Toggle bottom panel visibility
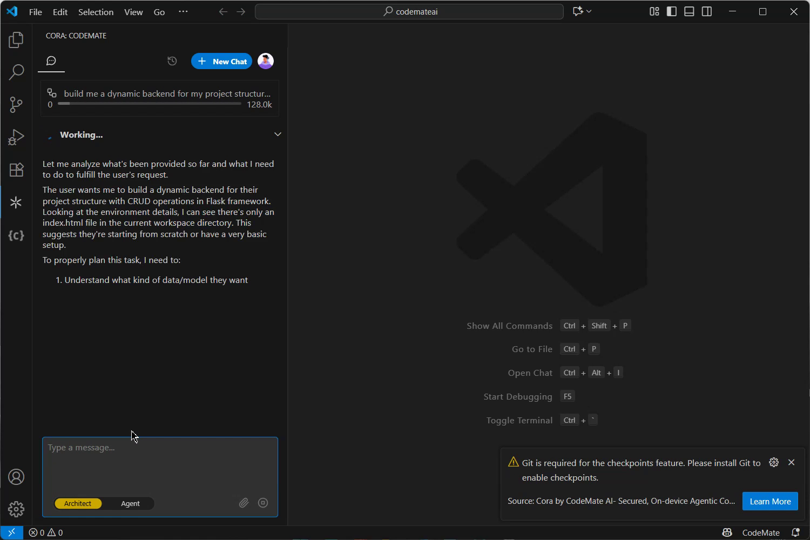The image size is (810, 540). click(689, 11)
